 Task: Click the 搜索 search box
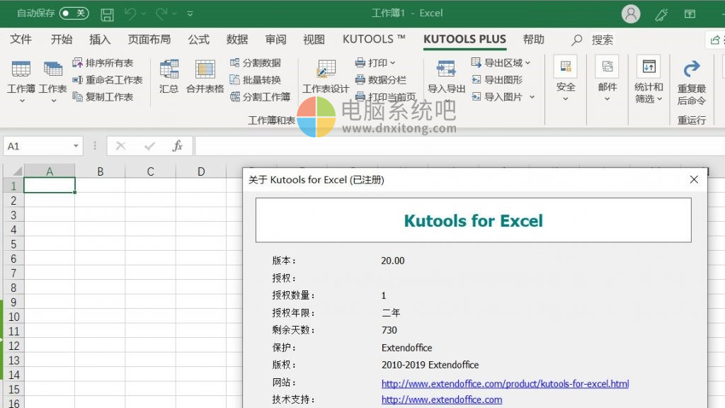(602, 40)
